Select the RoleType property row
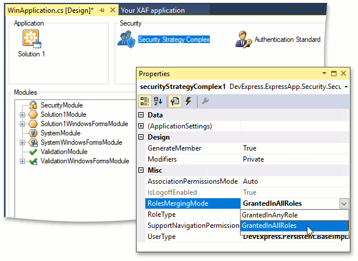Image resolution: width=358 pixels, height=261 pixels. [x=193, y=214]
